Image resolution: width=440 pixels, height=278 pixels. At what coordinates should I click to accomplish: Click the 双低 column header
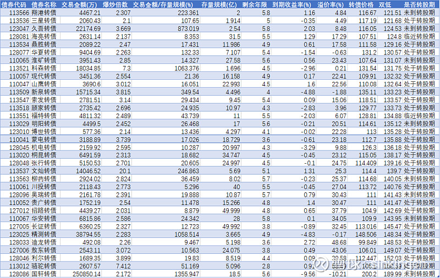pyautogui.click(x=384, y=4)
